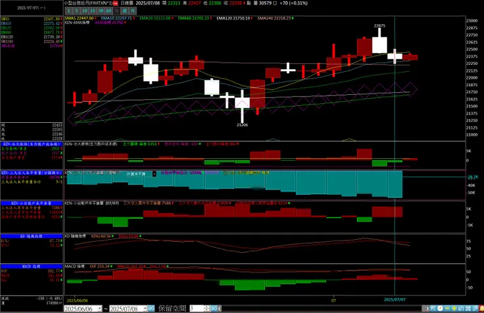Viewport: 484px width, 313px height.
Task: Click the 日線圖 label in title bar
Action: coord(127,3)
